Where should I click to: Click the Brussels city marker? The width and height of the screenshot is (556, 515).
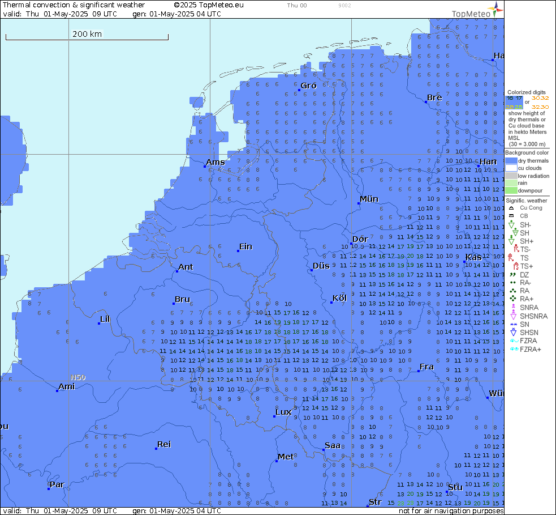click(x=174, y=304)
